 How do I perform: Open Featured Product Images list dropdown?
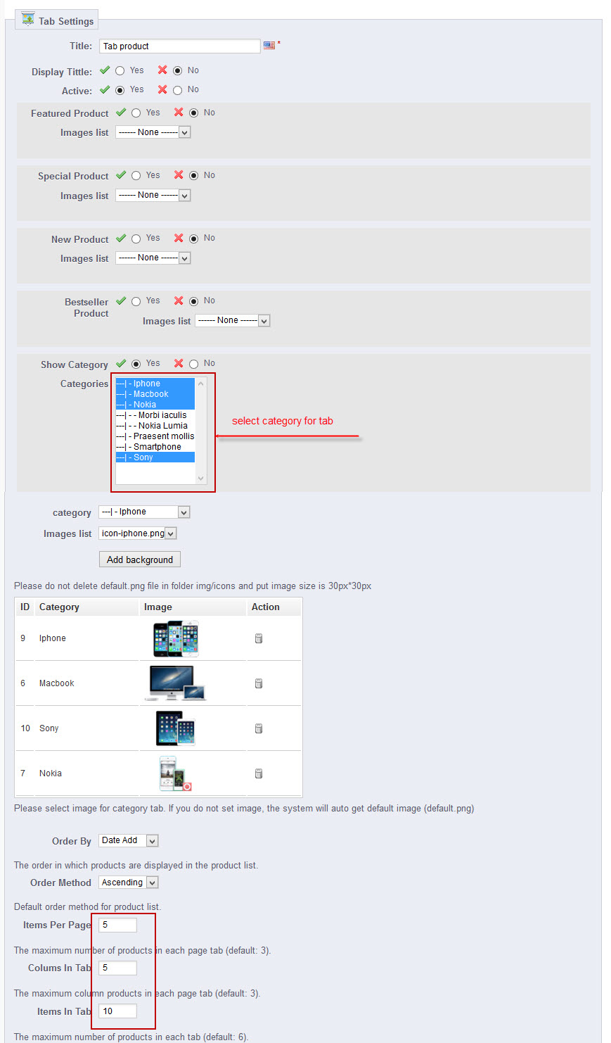click(153, 132)
